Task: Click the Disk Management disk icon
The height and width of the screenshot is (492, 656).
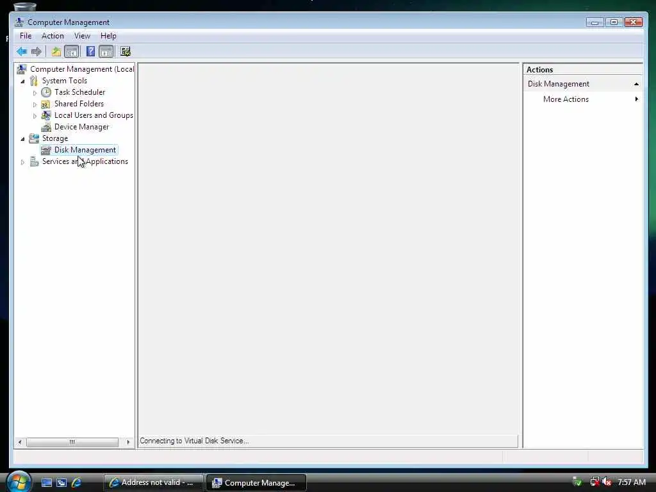Action: coord(46,150)
